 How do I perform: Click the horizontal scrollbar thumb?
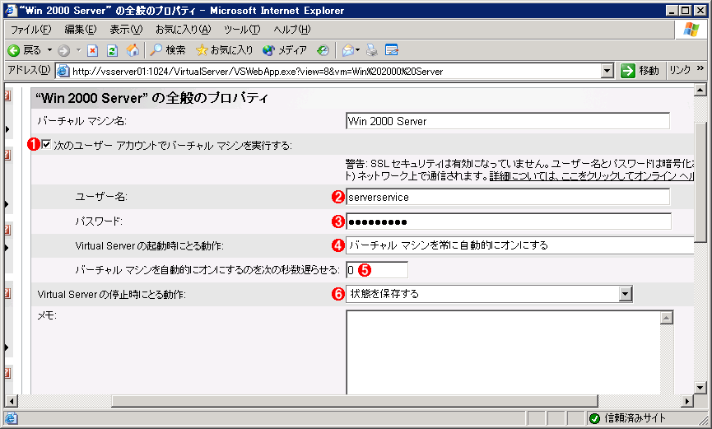click(355, 401)
